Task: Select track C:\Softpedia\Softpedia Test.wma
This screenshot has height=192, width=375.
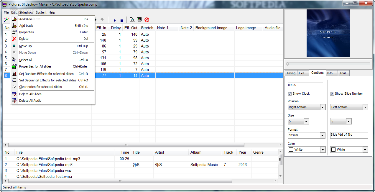Action: click(x=44, y=176)
